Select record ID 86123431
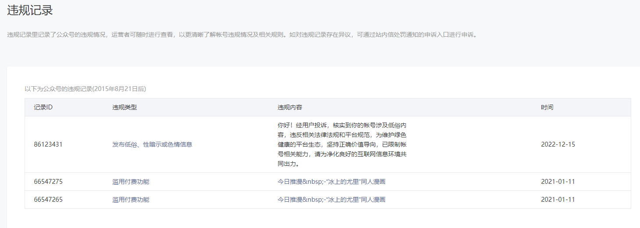Viewport: 640px width, 228px height. (48, 144)
